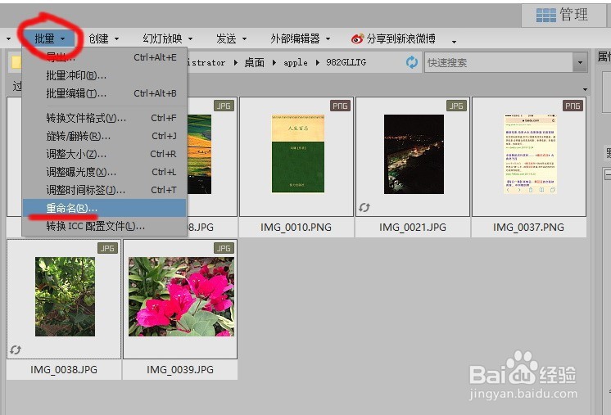611x415 pixels.
Task: Choose 调整曝光度(X)... menu entry
Action: coord(105,172)
